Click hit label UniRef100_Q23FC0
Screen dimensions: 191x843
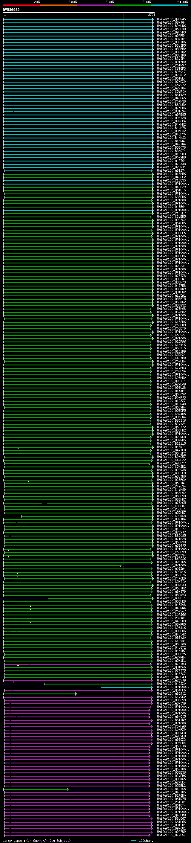pos(171,480)
